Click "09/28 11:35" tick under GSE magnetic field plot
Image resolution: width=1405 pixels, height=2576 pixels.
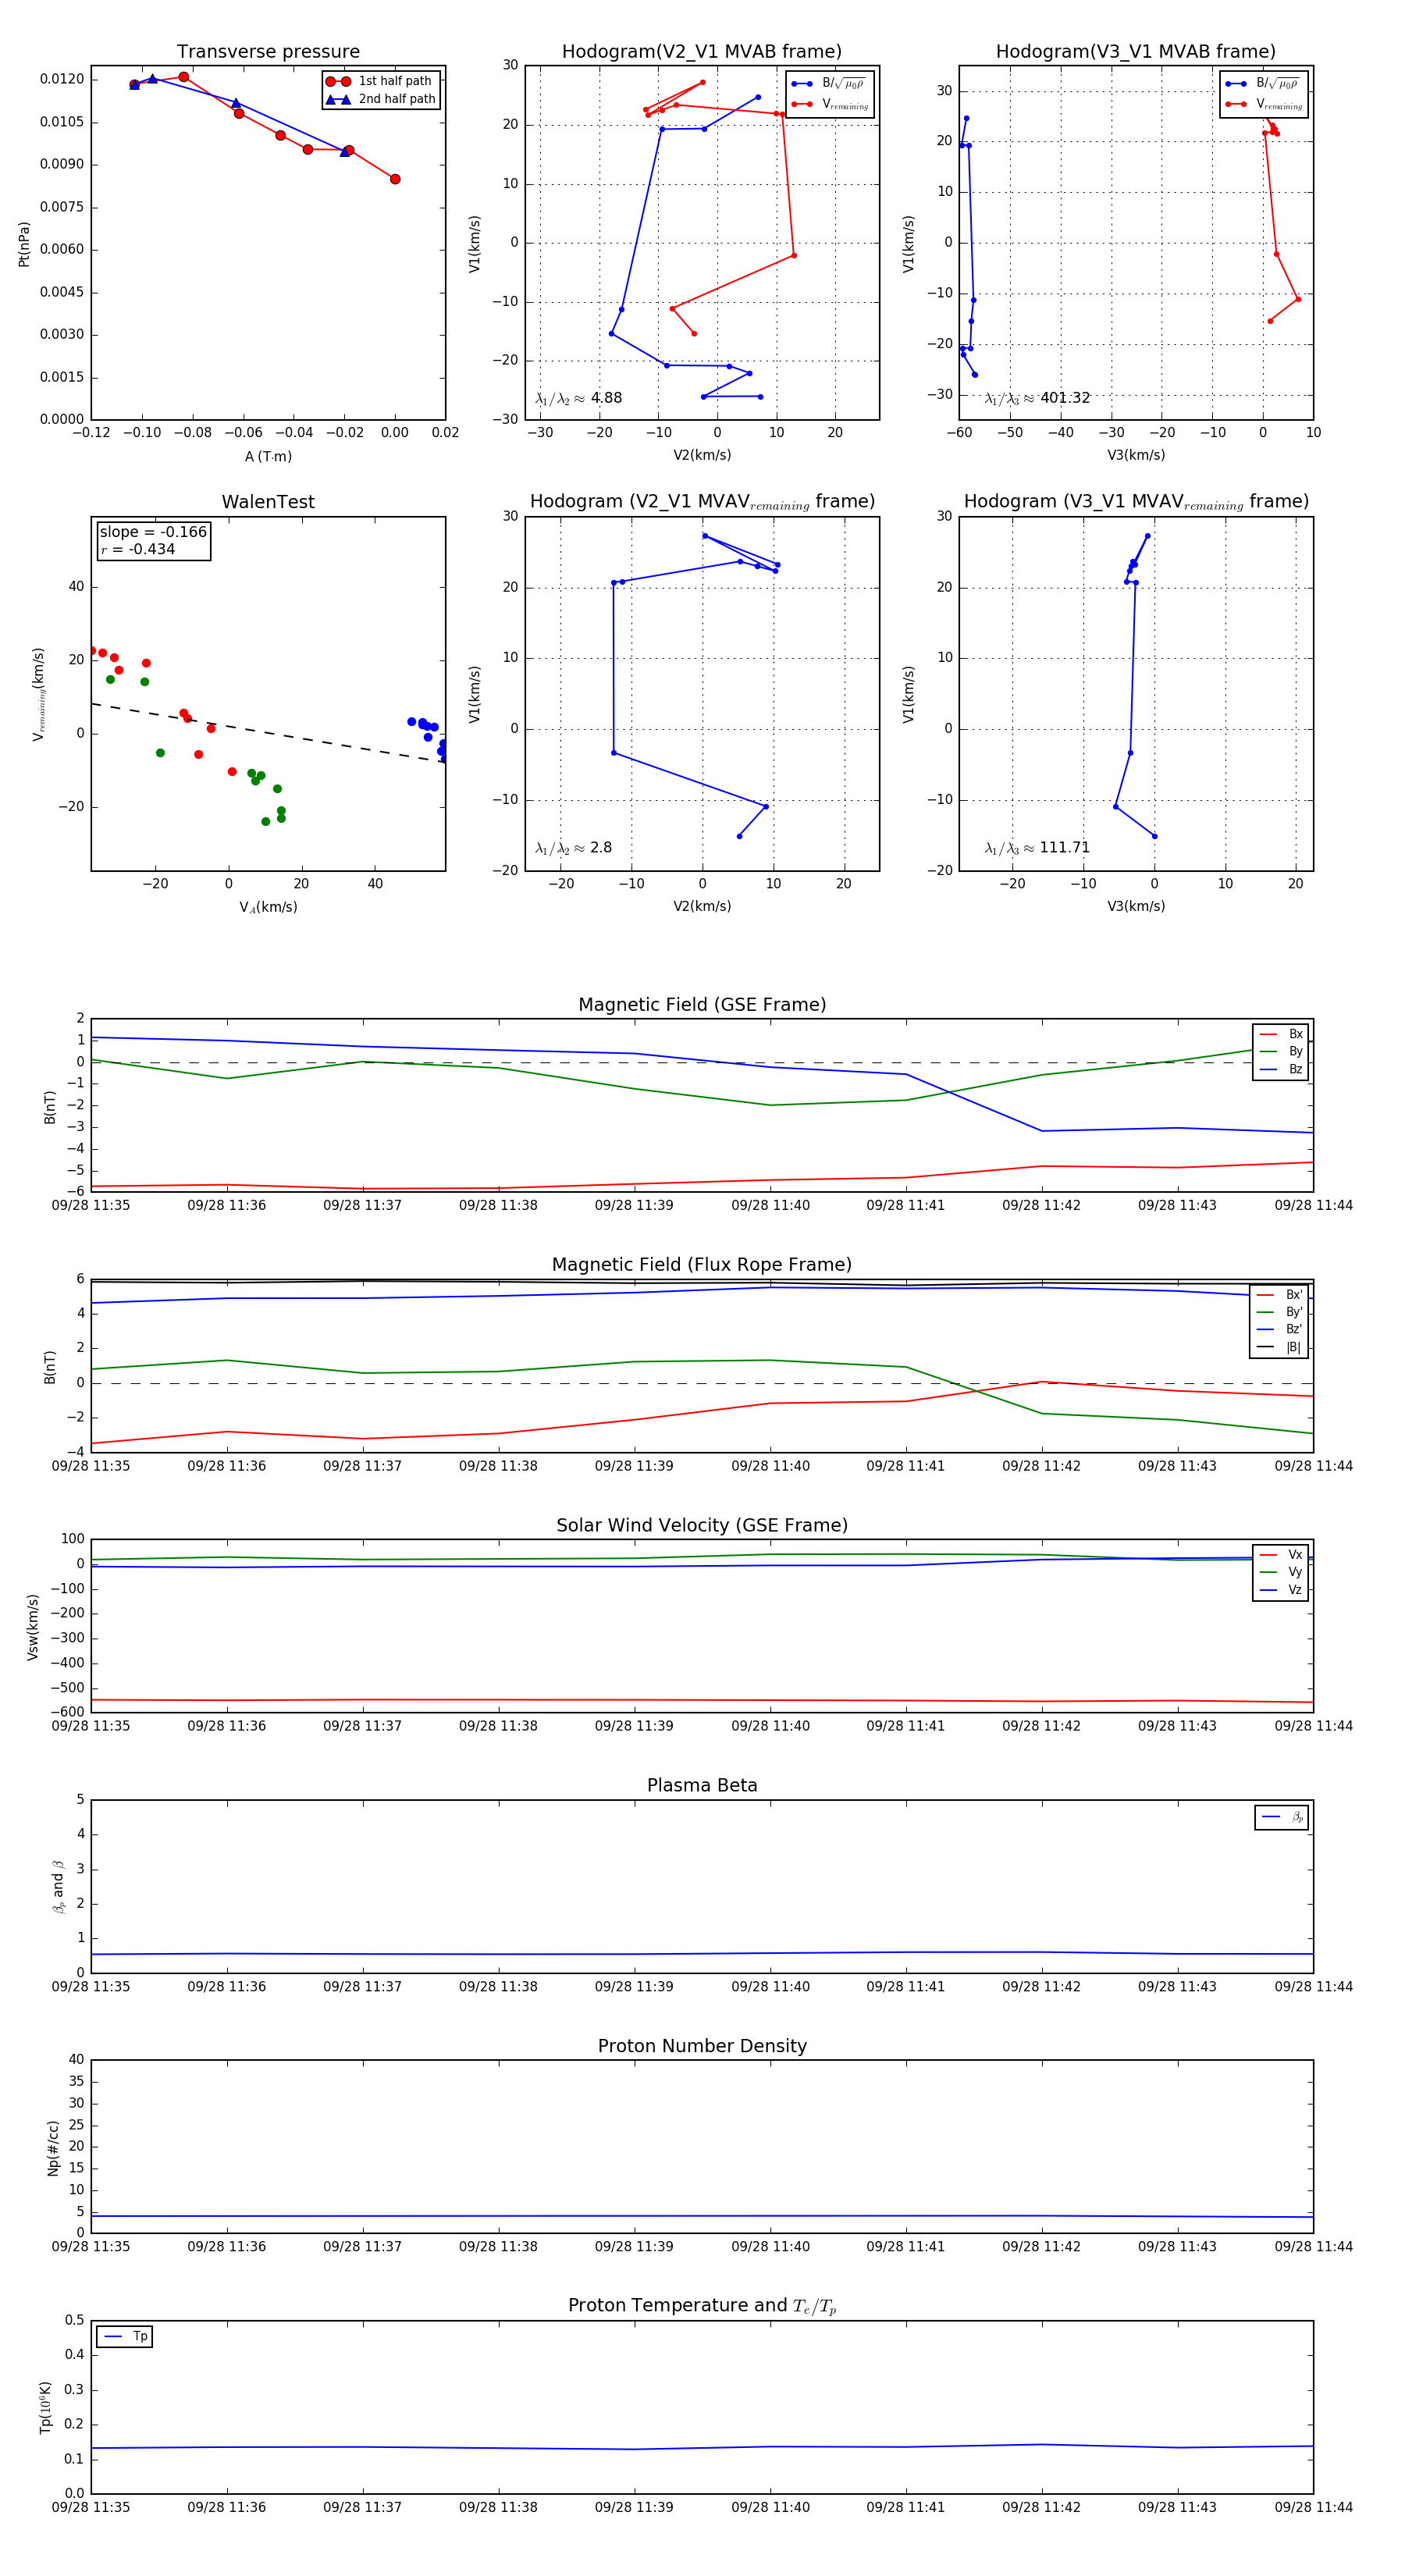pyautogui.click(x=91, y=1205)
